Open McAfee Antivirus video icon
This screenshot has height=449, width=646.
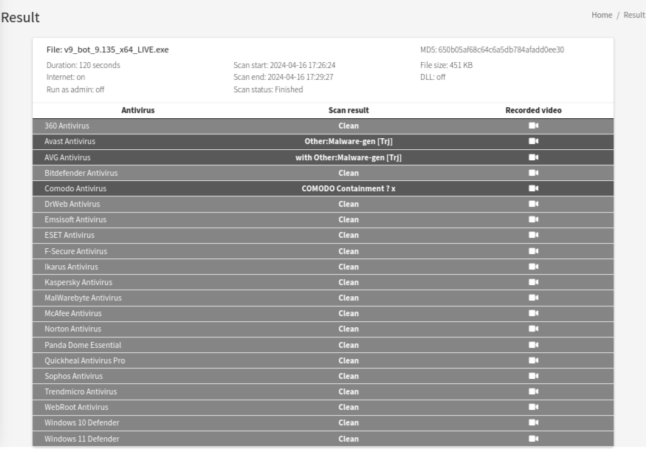[x=534, y=313]
